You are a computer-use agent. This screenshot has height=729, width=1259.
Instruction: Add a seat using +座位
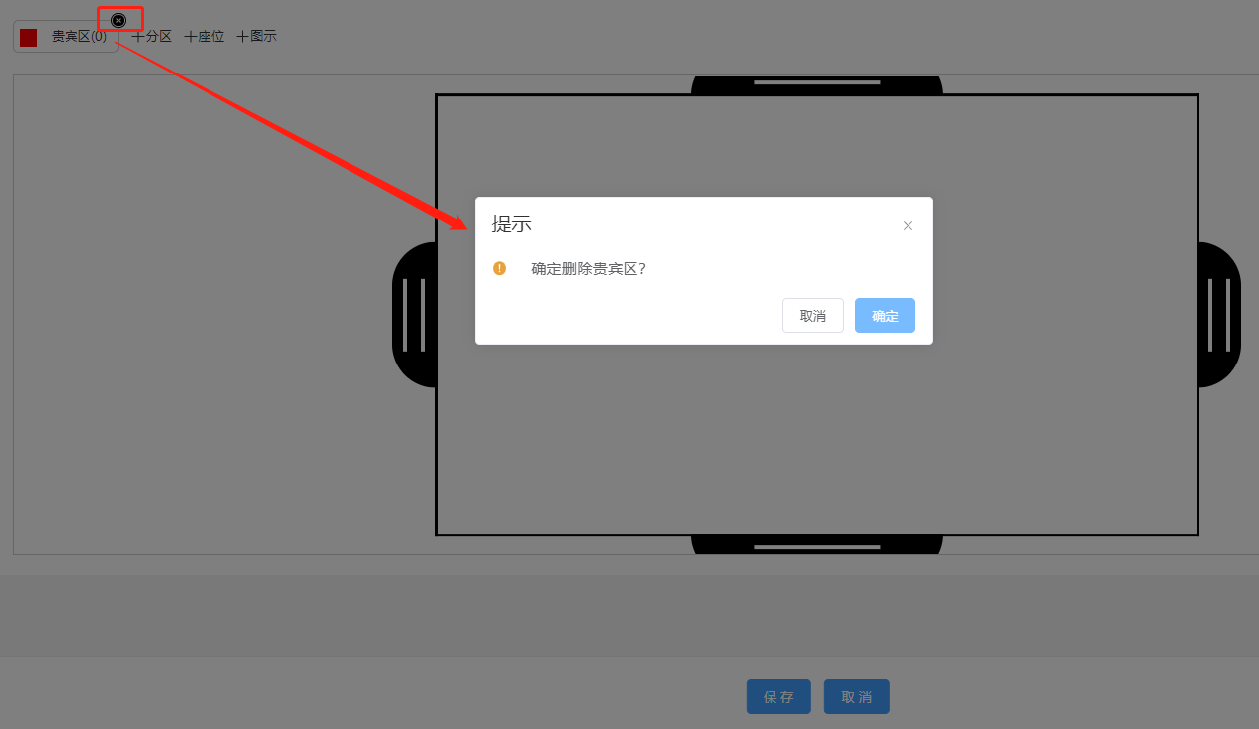(x=205, y=37)
